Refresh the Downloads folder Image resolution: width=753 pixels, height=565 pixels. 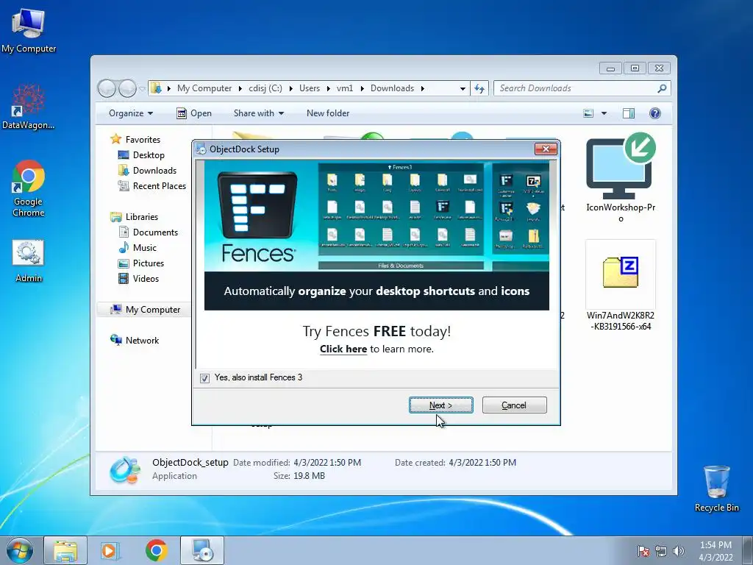(479, 88)
